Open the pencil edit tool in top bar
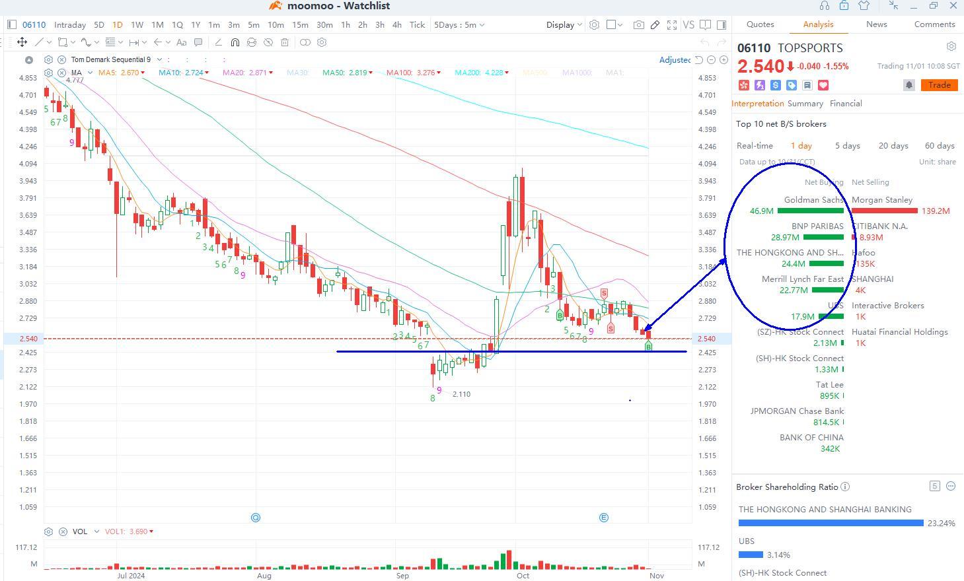The width and height of the screenshot is (964, 581). pyautogui.click(x=655, y=25)
